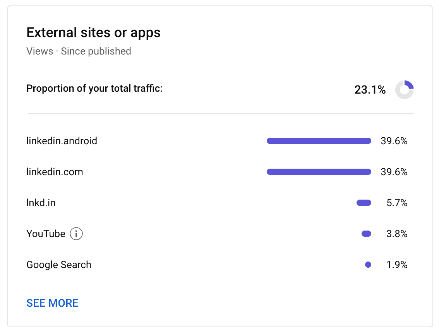Select the lnkd.in traffic source row
The height and width of the screenshot is (335, 439).
pyautogui.click(x=41, y=203)
